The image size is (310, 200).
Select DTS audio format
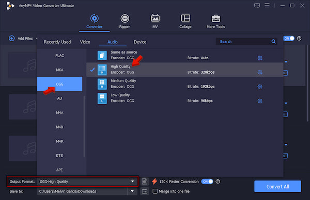pyautogui.click(x=60, y=156)
